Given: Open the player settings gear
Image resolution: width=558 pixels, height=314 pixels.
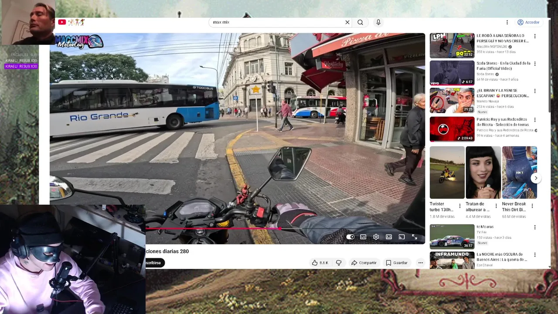Looking at the screenshot, I should [x=376, y=237].
